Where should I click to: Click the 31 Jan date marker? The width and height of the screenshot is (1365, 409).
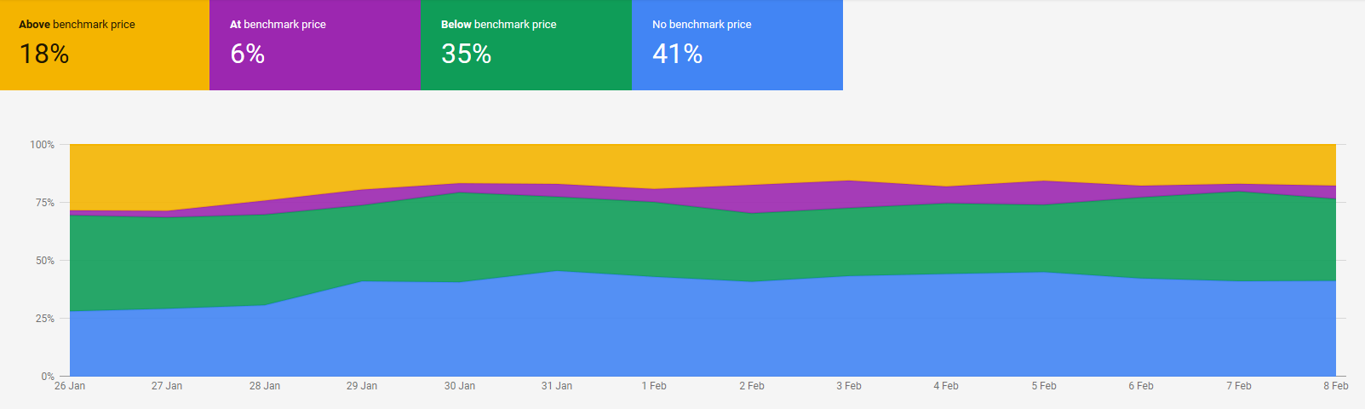tap(557, 386)
